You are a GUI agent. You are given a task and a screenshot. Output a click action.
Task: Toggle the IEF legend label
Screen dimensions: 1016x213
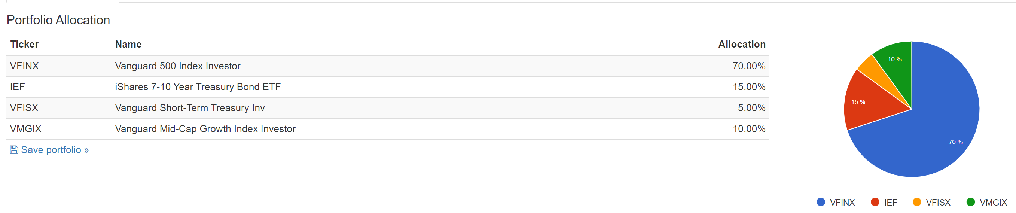(891, 203)
